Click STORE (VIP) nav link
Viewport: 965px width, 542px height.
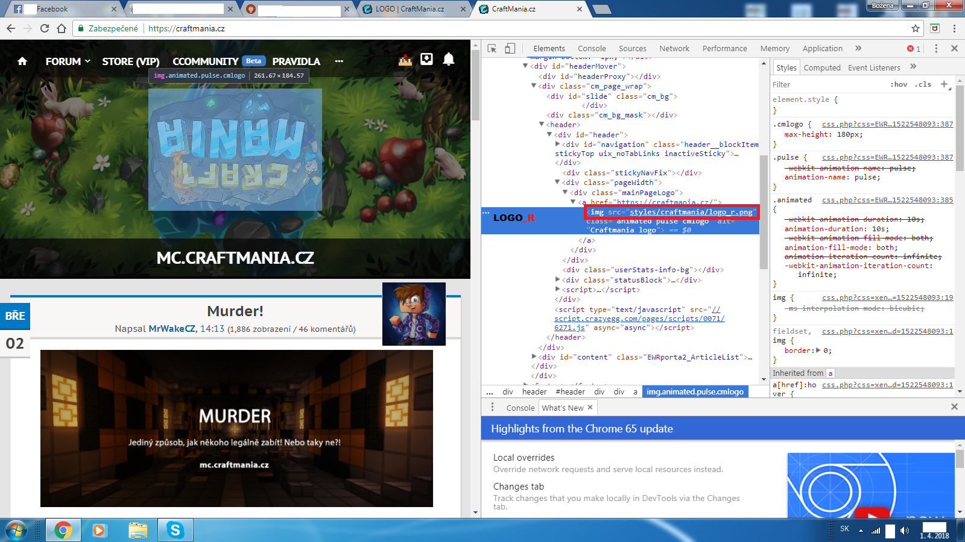(131, 61)
